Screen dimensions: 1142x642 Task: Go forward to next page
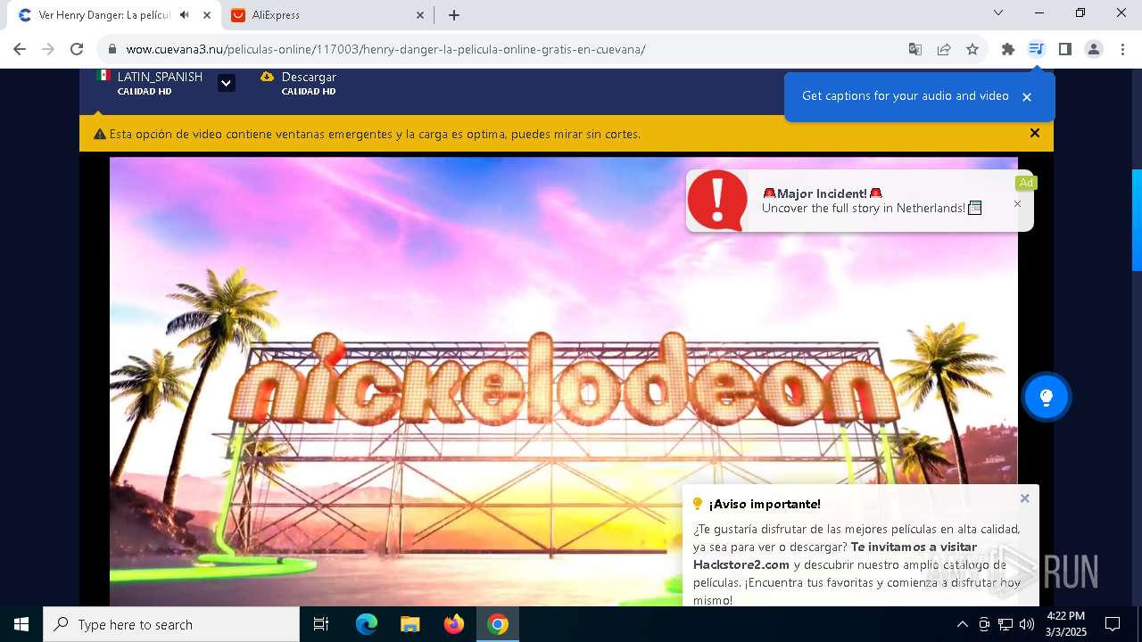[x=48, y=49]
